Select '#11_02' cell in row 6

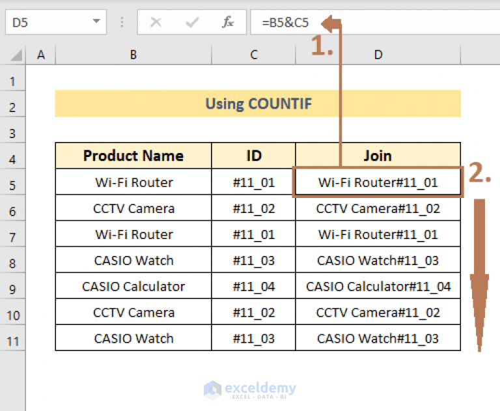click(253, 208)
